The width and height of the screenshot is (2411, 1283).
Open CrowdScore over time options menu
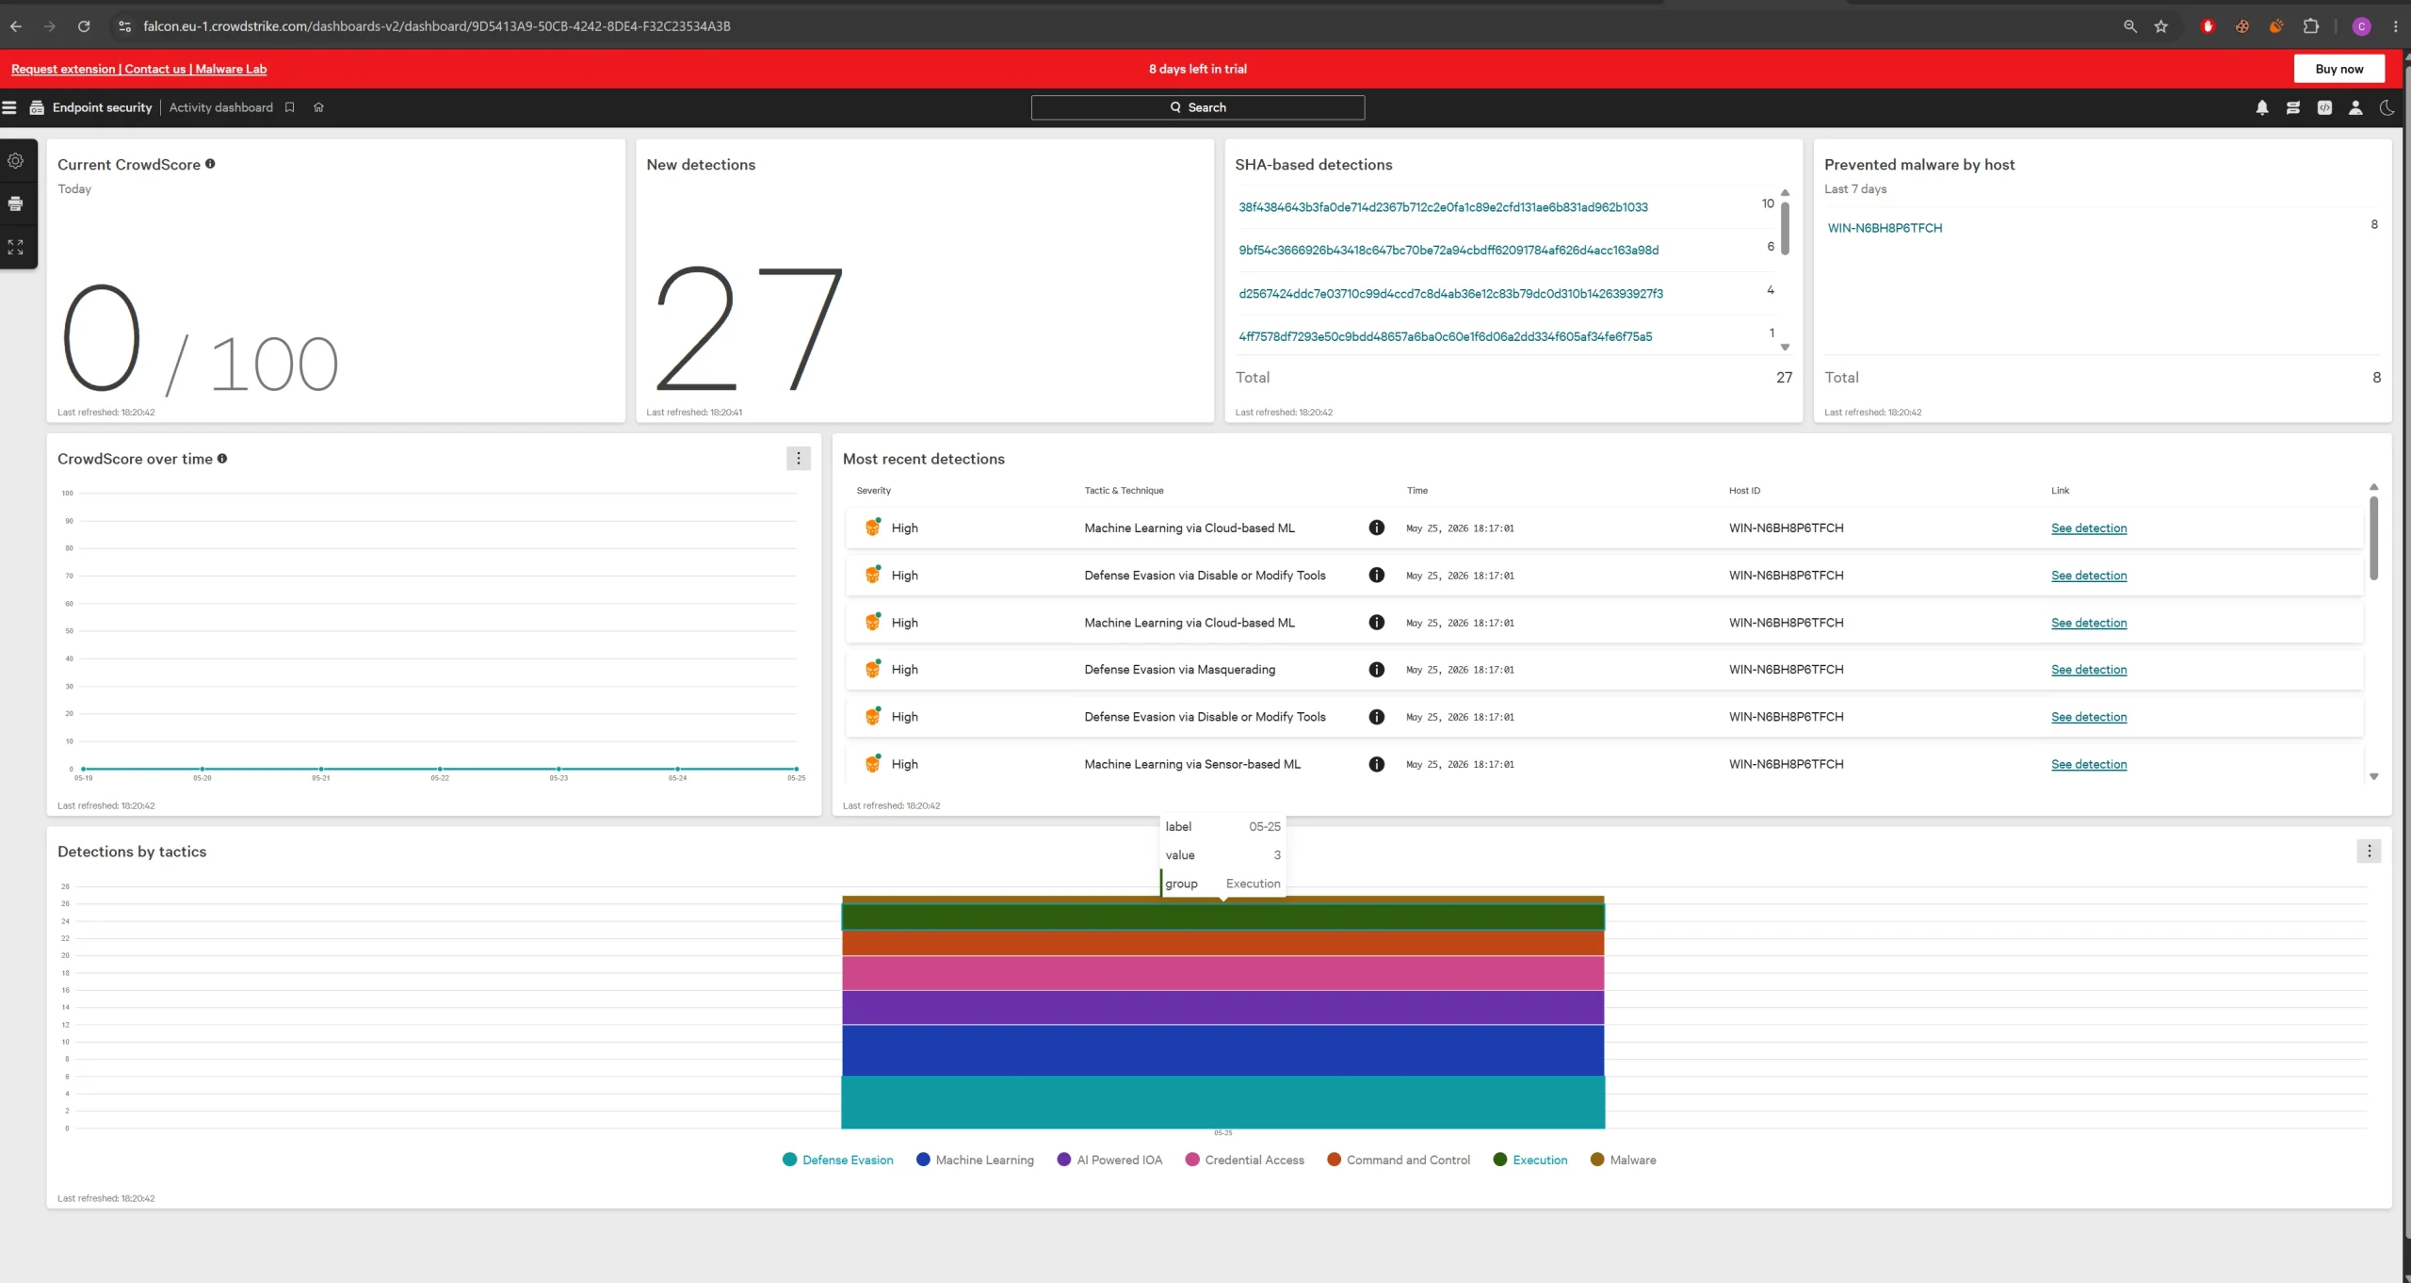799,459
